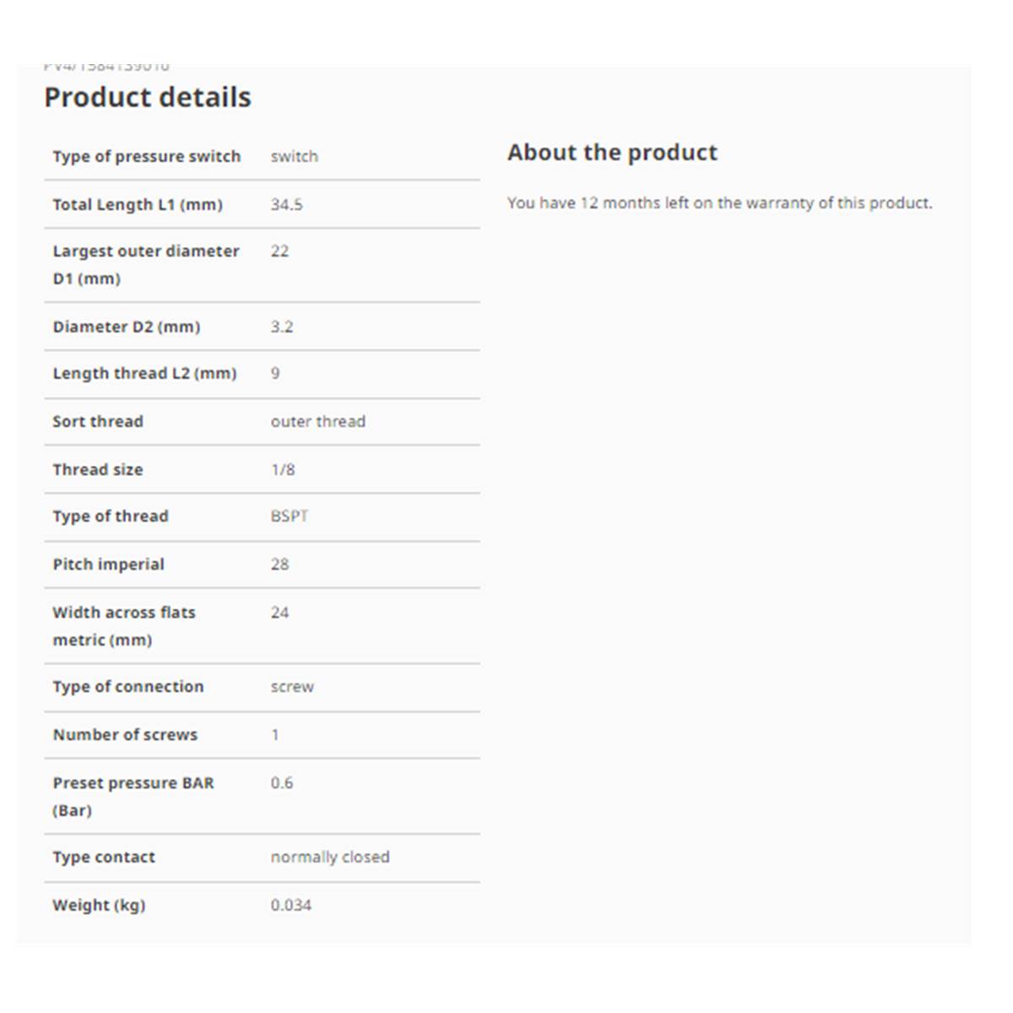Click the About the product heading
This screenshot has height=1013, width=1013.
612,153
